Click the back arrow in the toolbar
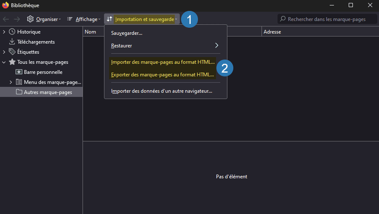The height and width of the screenshot is (214, 379). tap(6, 19)
